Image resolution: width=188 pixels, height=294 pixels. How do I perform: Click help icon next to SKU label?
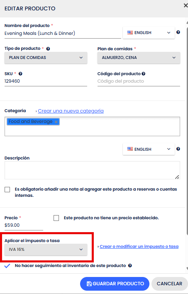20,73
